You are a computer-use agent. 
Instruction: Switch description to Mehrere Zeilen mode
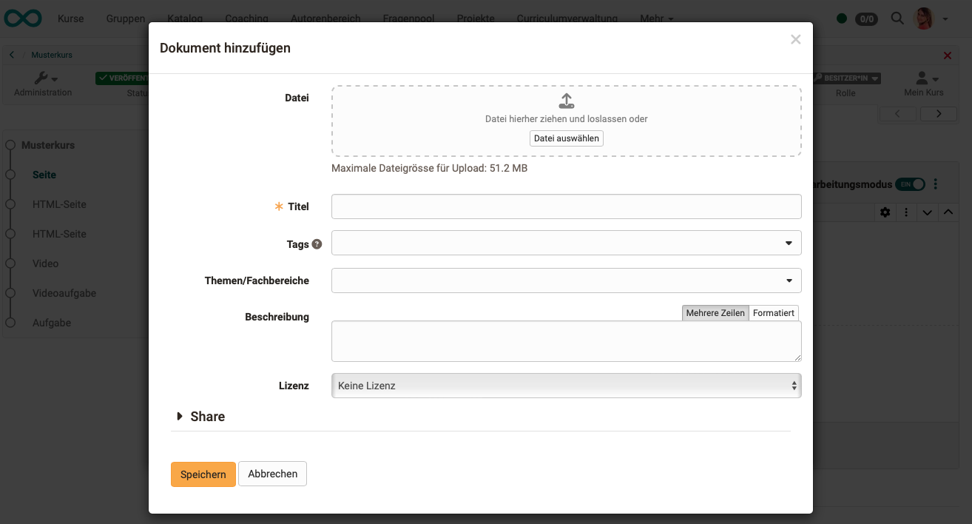715,313
